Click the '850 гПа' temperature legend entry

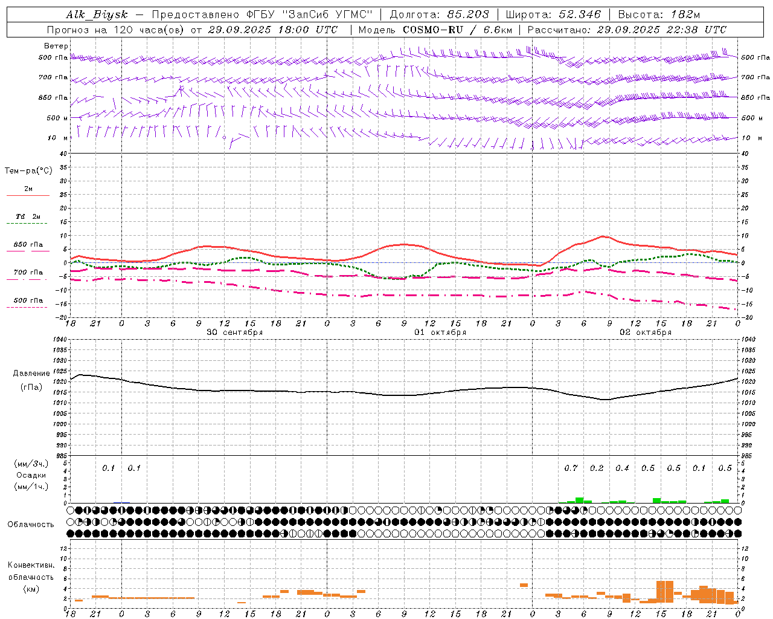(x=28, y=245)
